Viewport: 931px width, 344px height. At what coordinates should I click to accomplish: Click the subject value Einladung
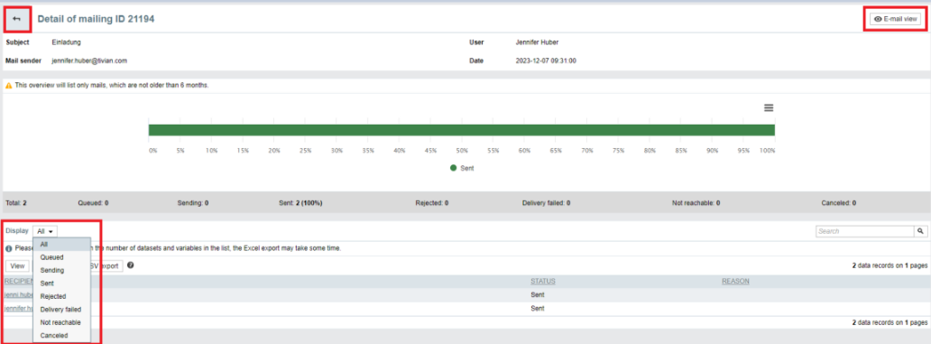click(67, 42)
